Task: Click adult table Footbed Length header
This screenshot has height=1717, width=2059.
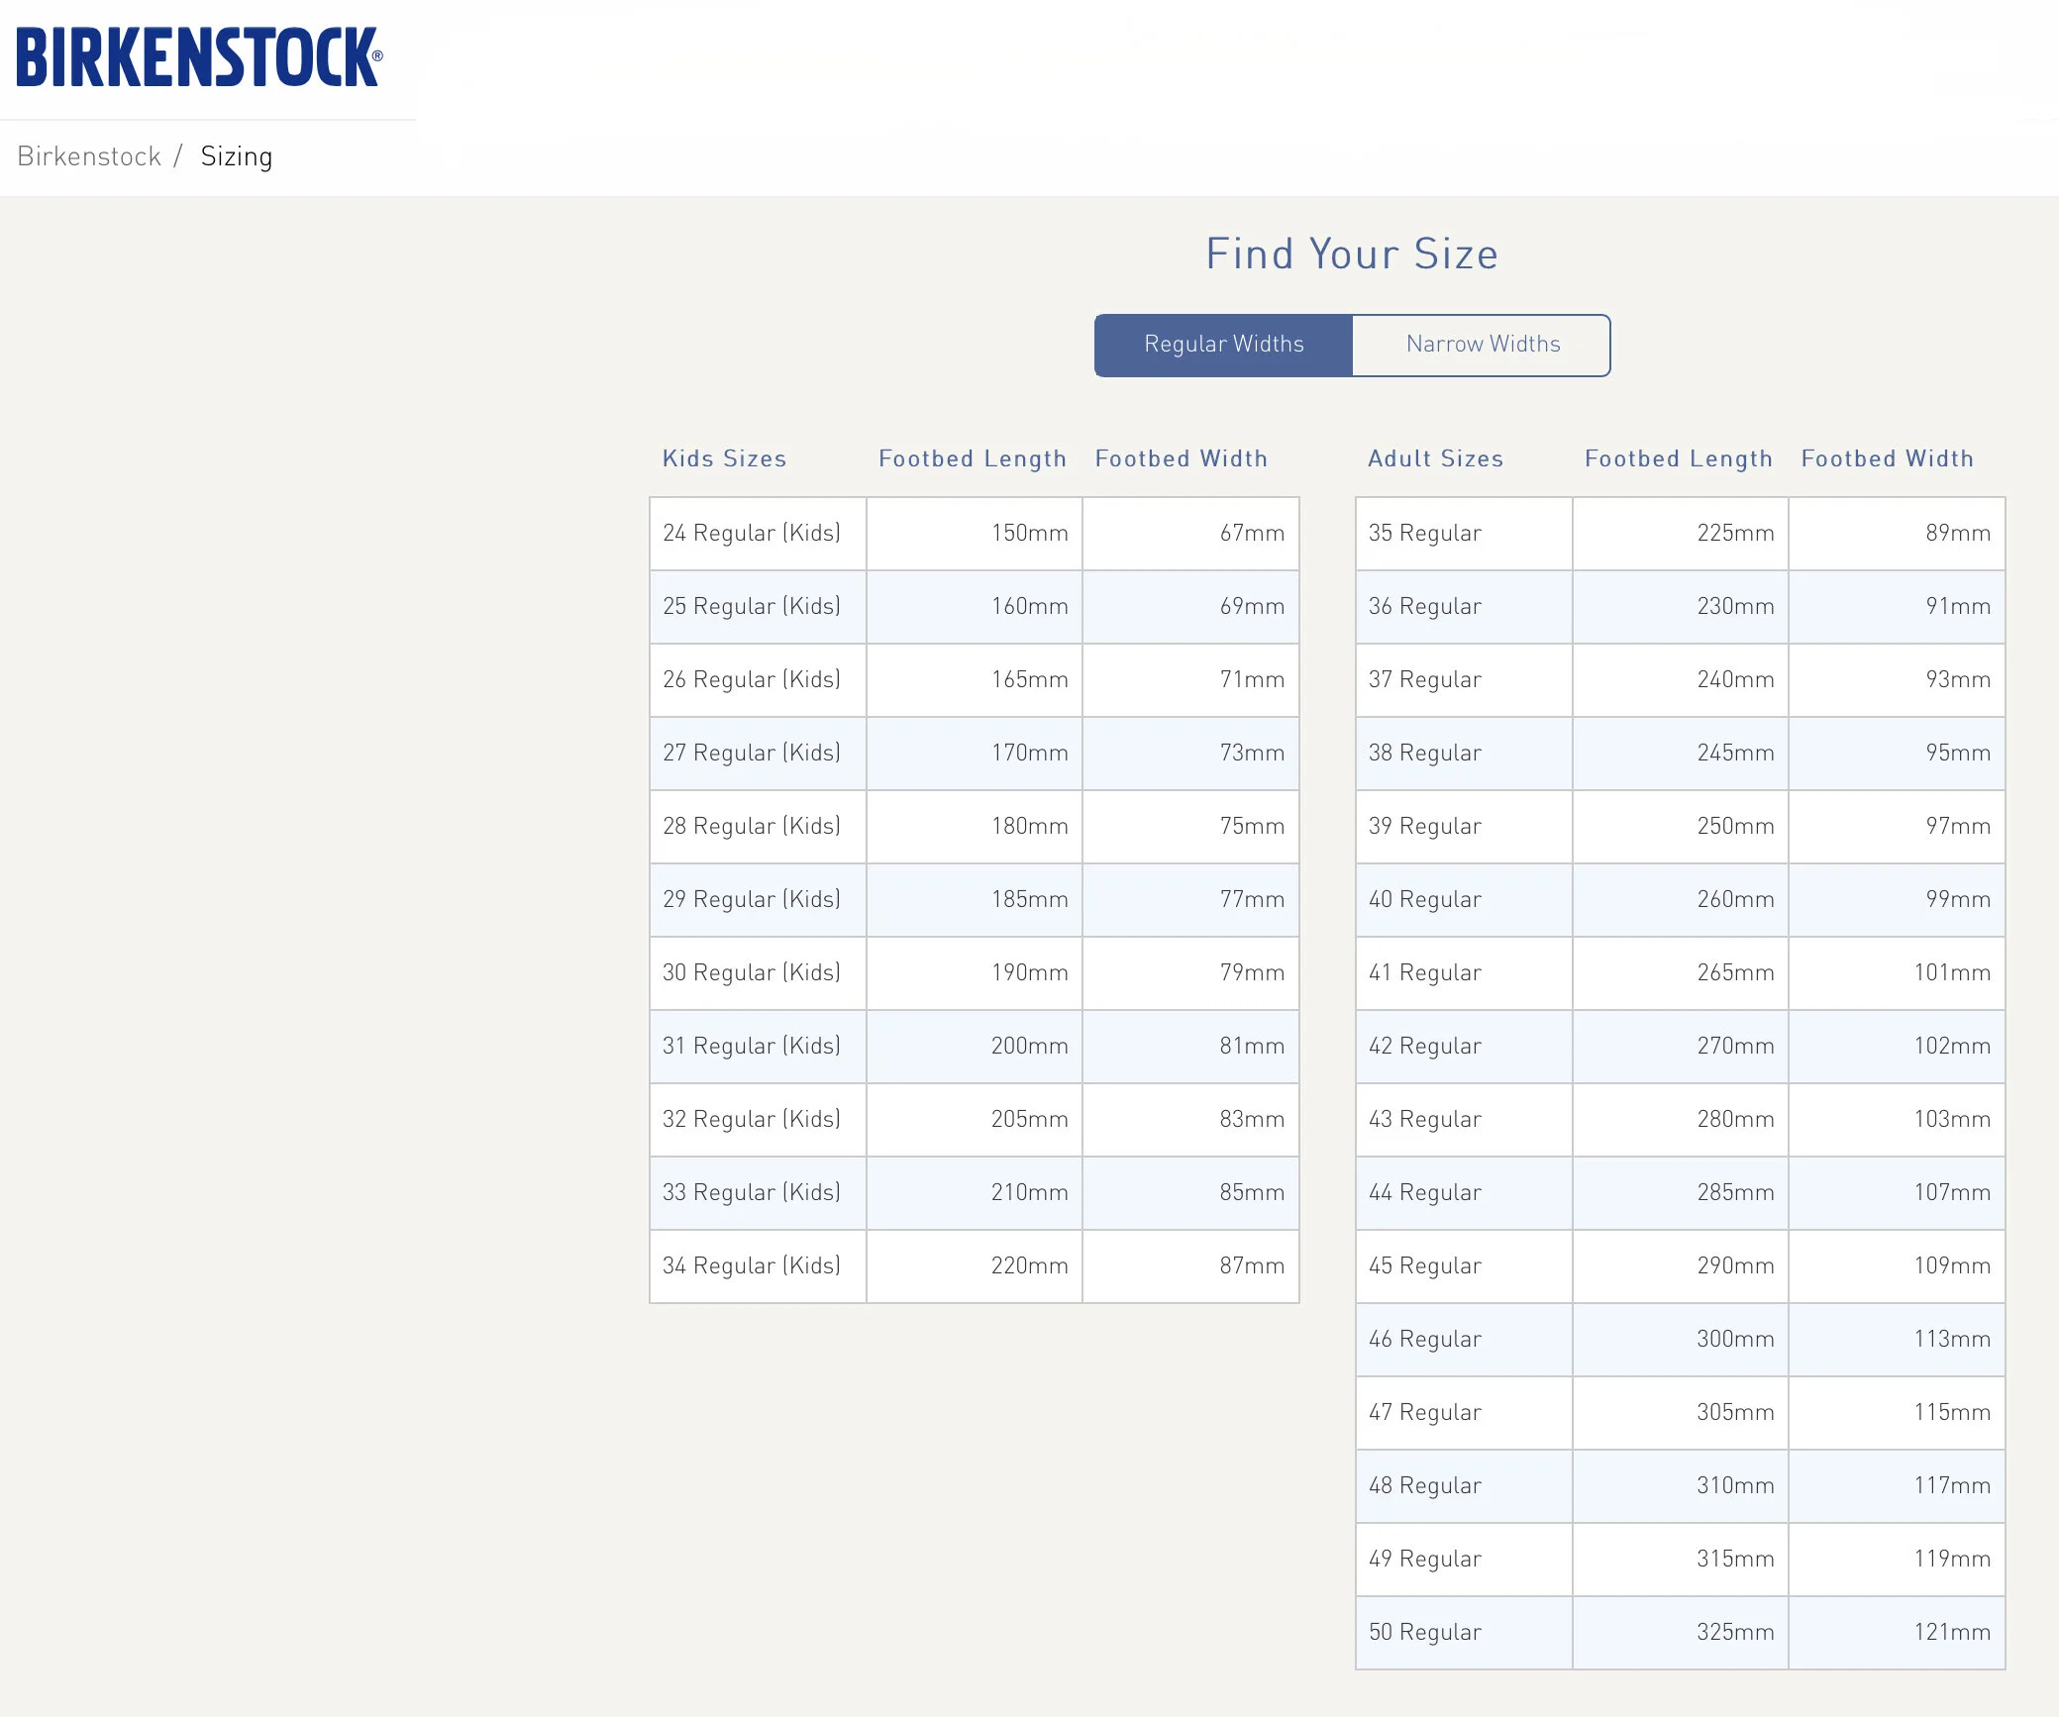Action: coord(1678,458)
